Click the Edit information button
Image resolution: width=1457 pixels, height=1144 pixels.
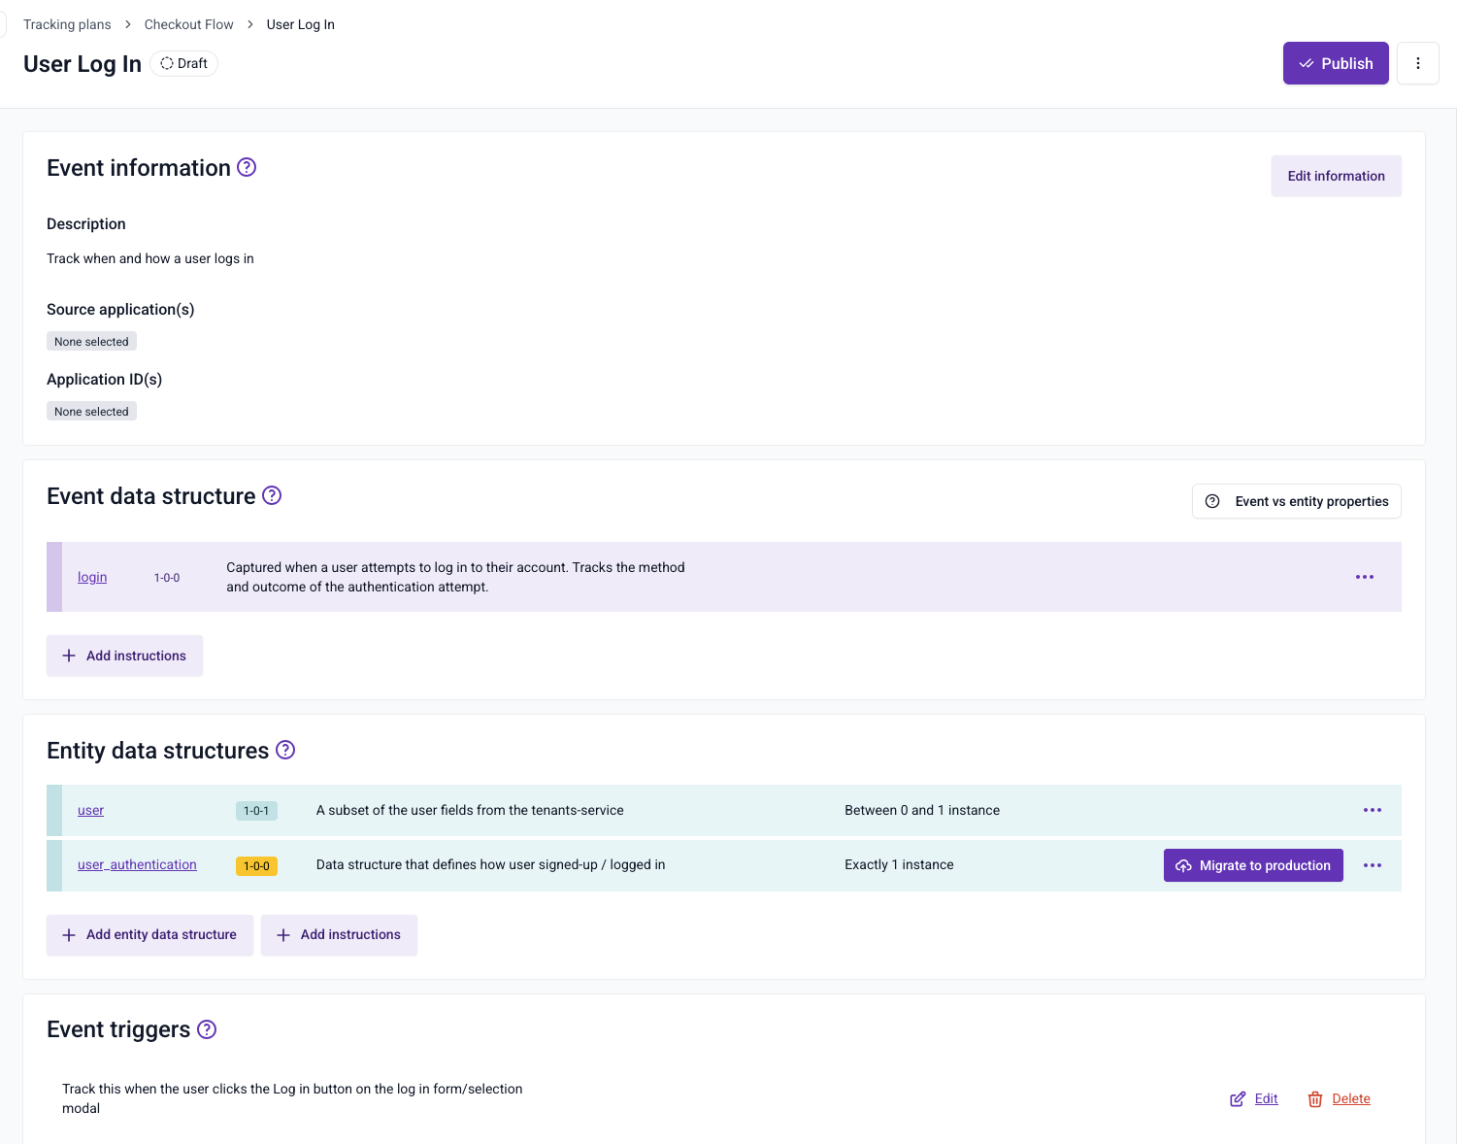[1336, 176]
